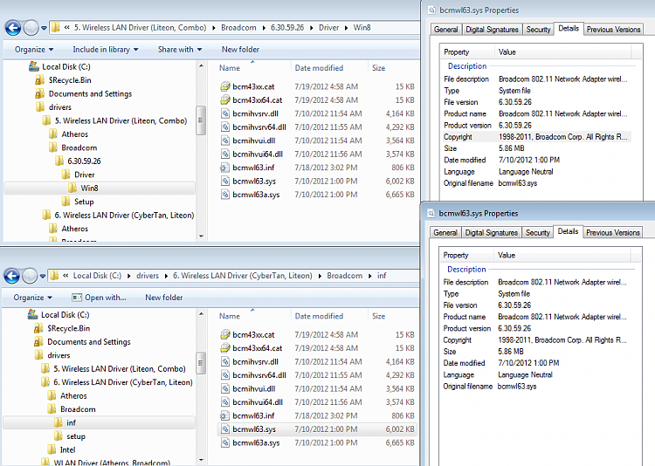Switch to Digital Signatures tab in upper Properties
Image resolution: width=655 pixels, height=466 pixels.
[492, 30]
